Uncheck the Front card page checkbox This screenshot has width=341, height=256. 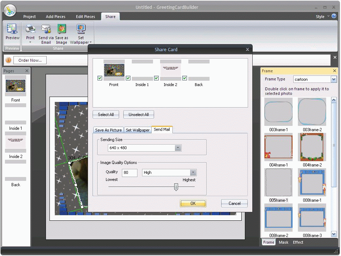tap(100, 78)
